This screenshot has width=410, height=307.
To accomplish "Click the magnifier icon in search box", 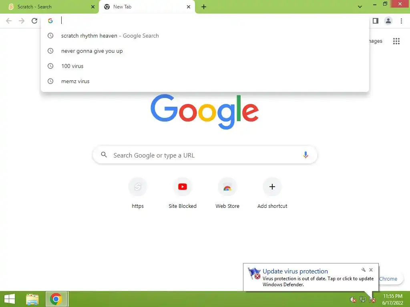I will click(x=104, y=155).
